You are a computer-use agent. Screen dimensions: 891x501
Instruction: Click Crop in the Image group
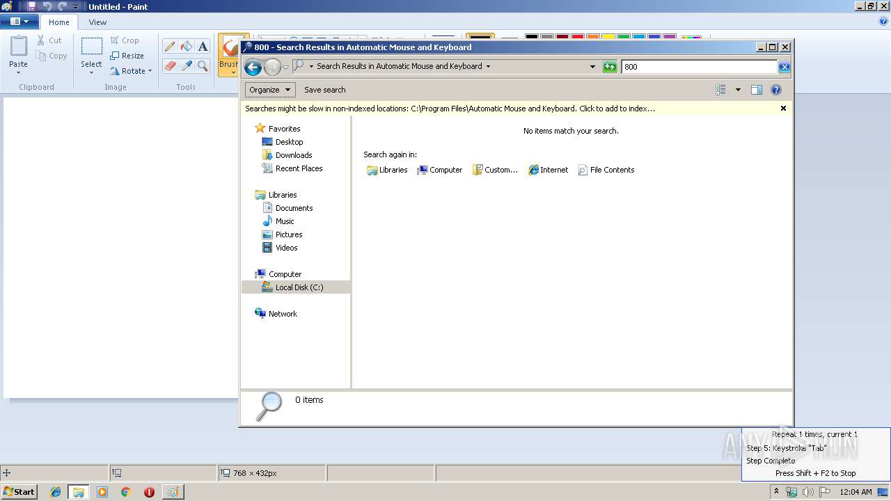[x=125, y=40]
